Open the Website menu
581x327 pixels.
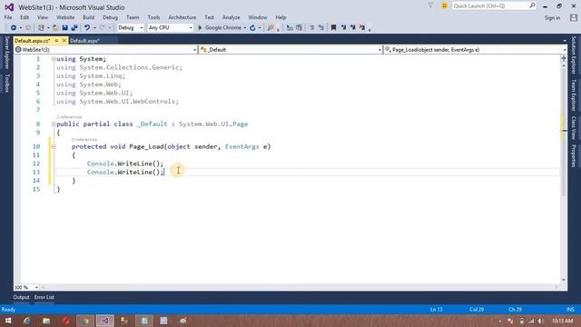click(x=65, y=17)
